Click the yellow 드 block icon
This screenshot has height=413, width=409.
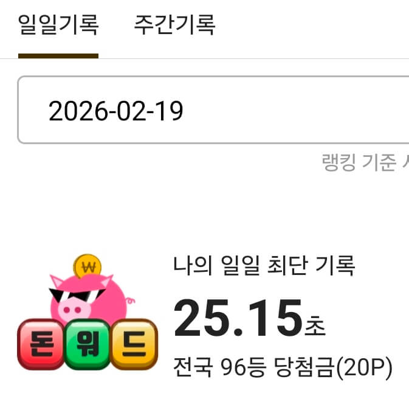(x=134, y=344)
